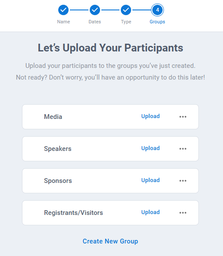Click Create New Group link
Viewport: 223px width, 256px height.
110,241
